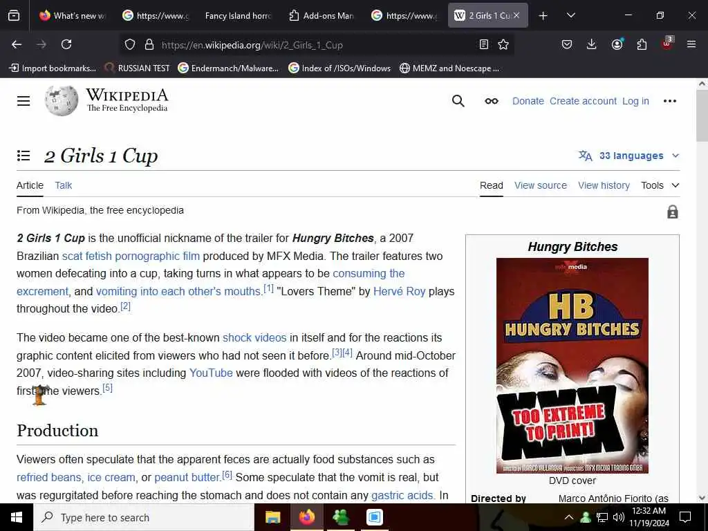Open blue square taskbar app
Screen dimensions: 708x531
(x=374, y=517)
